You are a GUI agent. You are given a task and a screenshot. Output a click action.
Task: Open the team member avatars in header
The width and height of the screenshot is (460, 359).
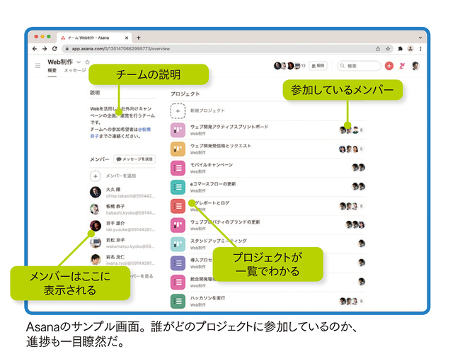click(x=289, y=66)
